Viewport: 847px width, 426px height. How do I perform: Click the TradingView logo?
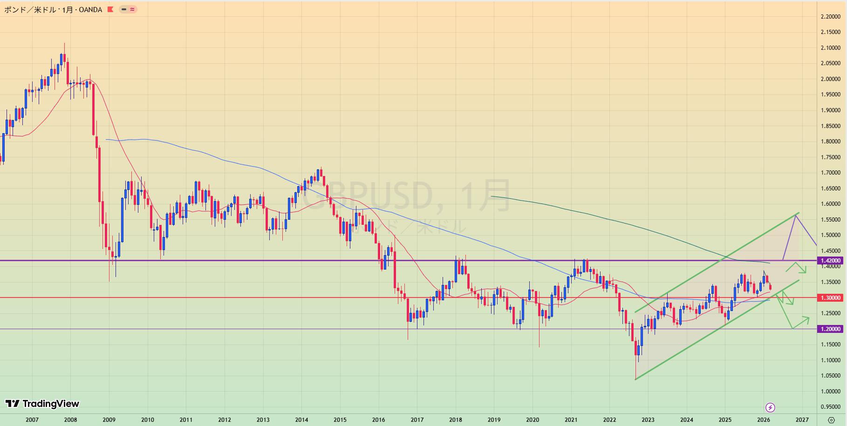pyautogui.click(x=42, y=404)
